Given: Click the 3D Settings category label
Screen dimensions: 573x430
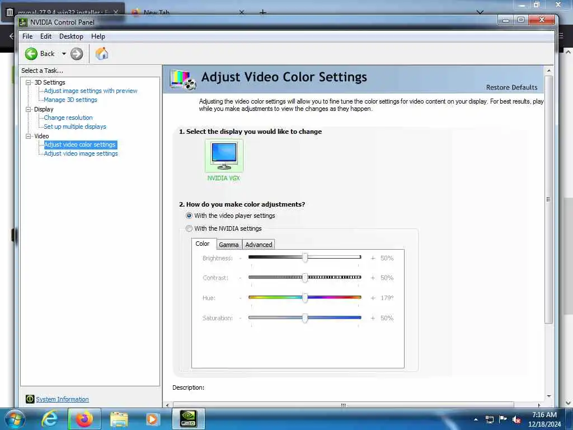Looking at the screenshot, I should pyautogui.click(x=50, y=83).
